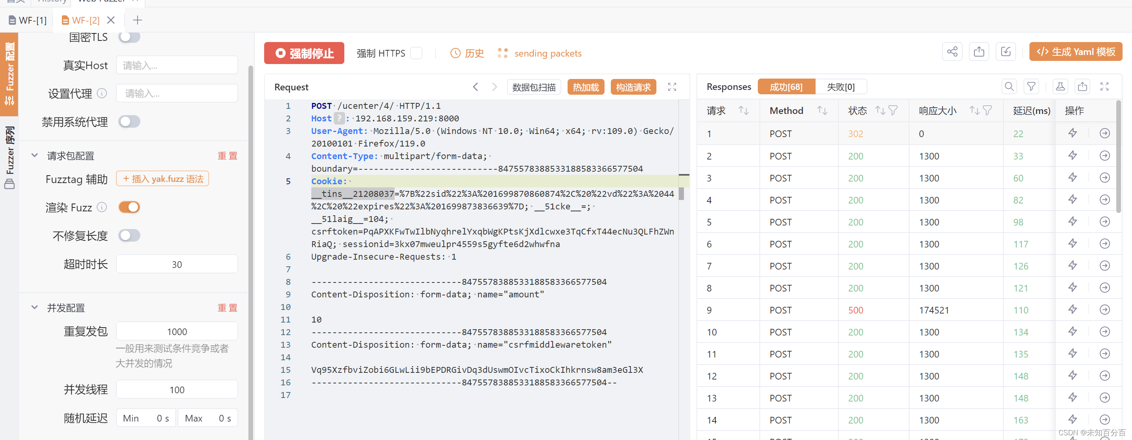1132x440 pixels.
Task: Click info icon next to 设置代理
Action: 101,93
